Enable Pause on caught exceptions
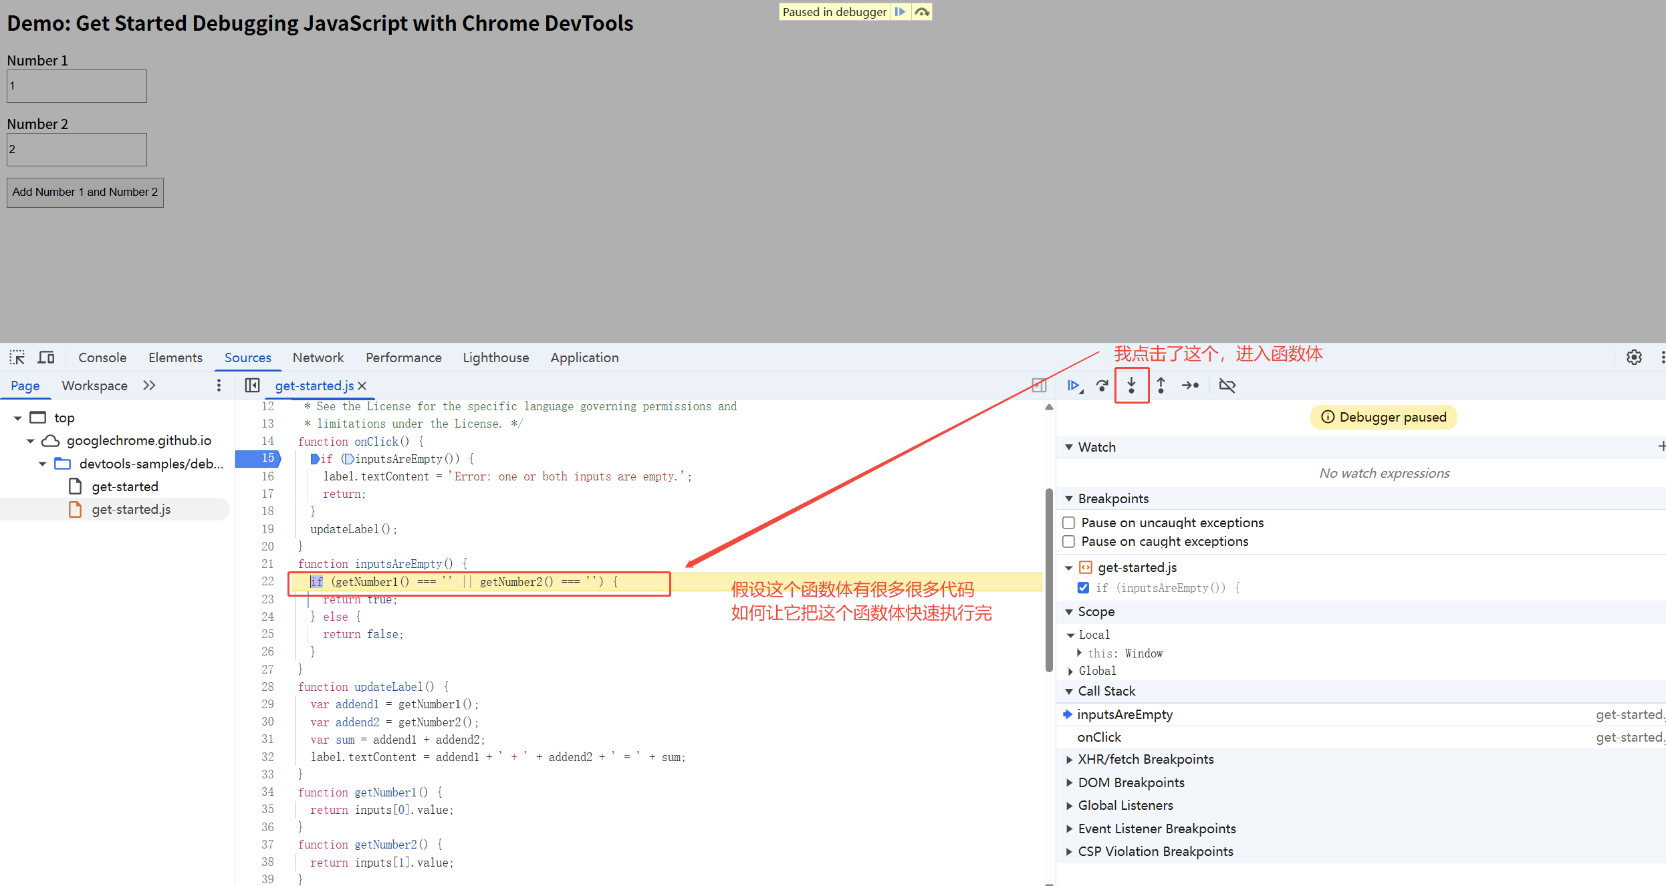1666x886 pixels. (1069, 541)
